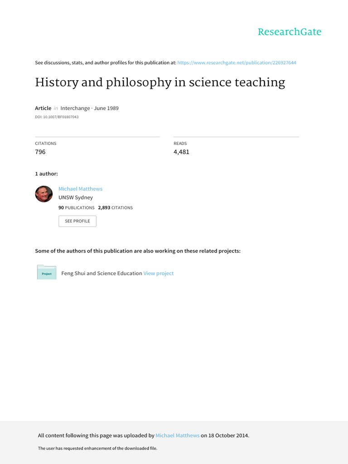
Task: Click Michael Matthews' profile photo
Action: point(44,194)
